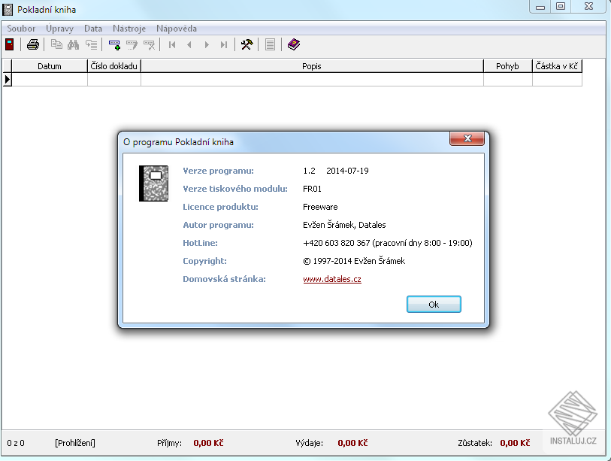Click the 'Verze programu:' label
The width and height of the screenshot is (611, 461).
point(218,171)
